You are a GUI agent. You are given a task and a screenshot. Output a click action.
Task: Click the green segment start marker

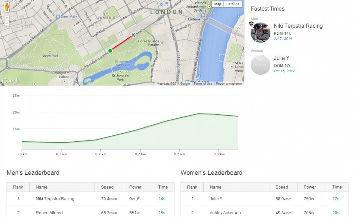(110, 51)
